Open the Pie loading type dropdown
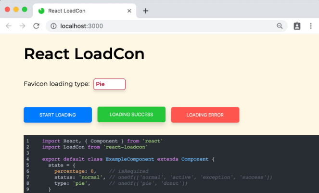This screenshot has width=319, height=193. pos(109,84)
